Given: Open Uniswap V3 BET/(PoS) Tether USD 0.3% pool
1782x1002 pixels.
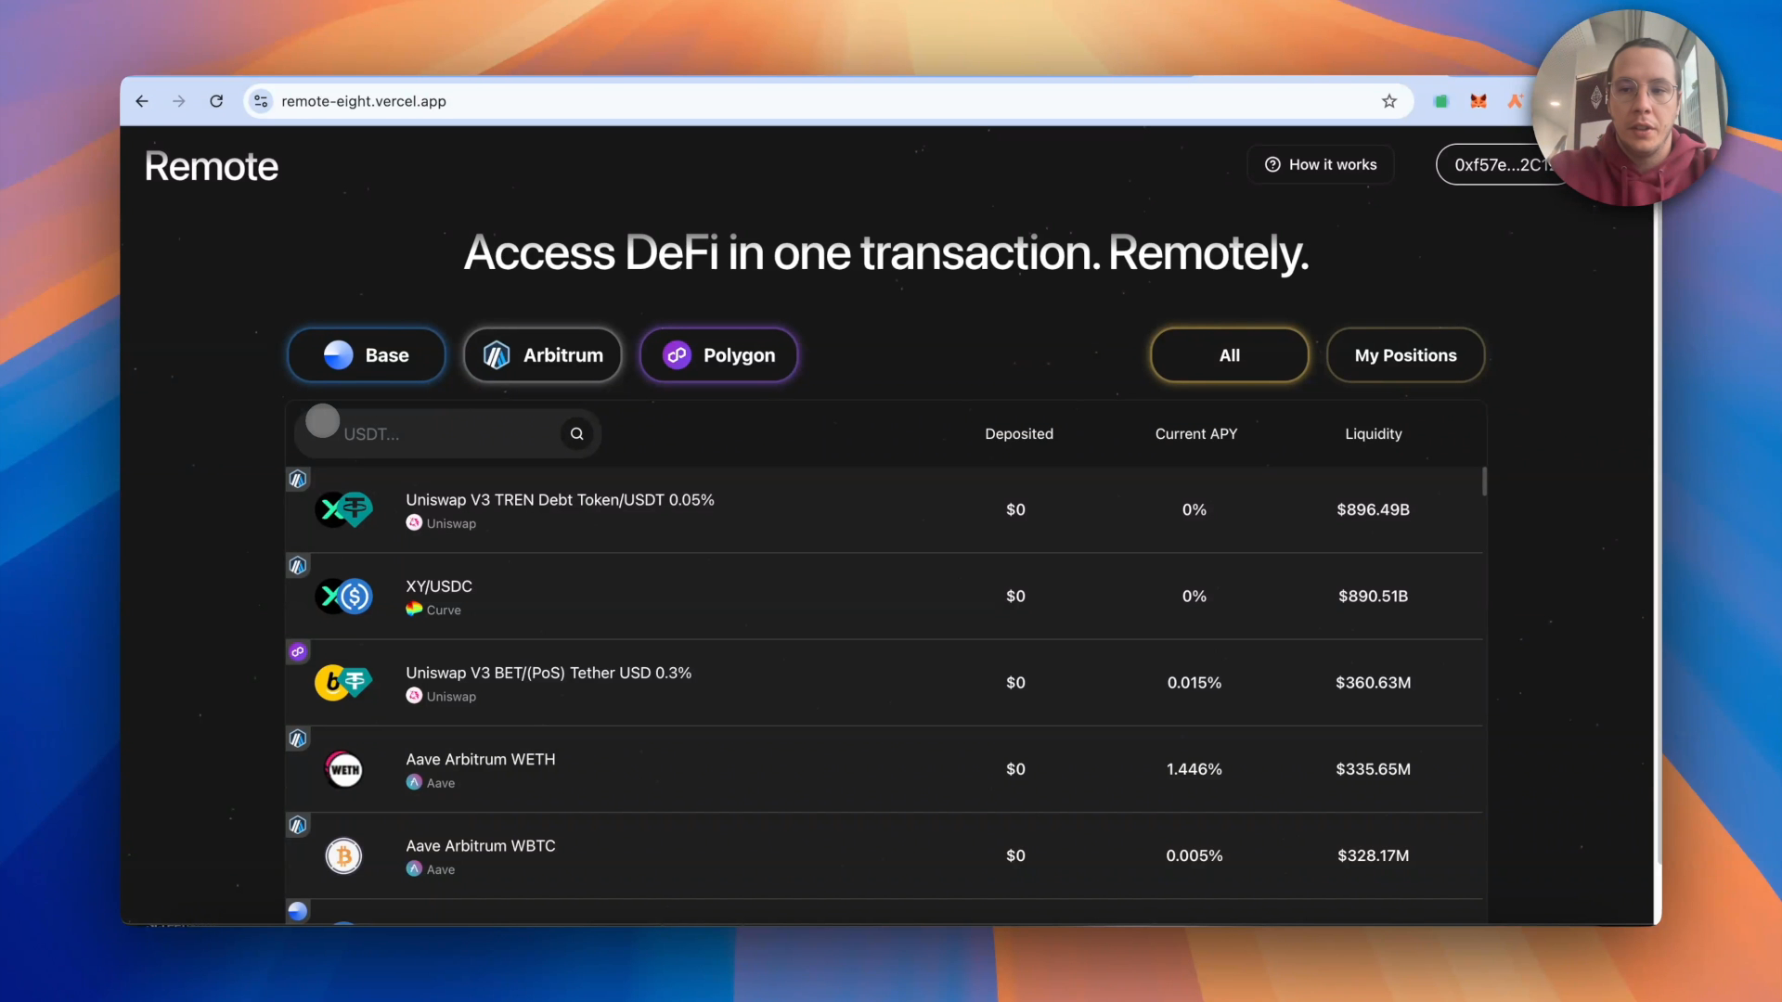Looking at the screenshot, I should (885, 682).
